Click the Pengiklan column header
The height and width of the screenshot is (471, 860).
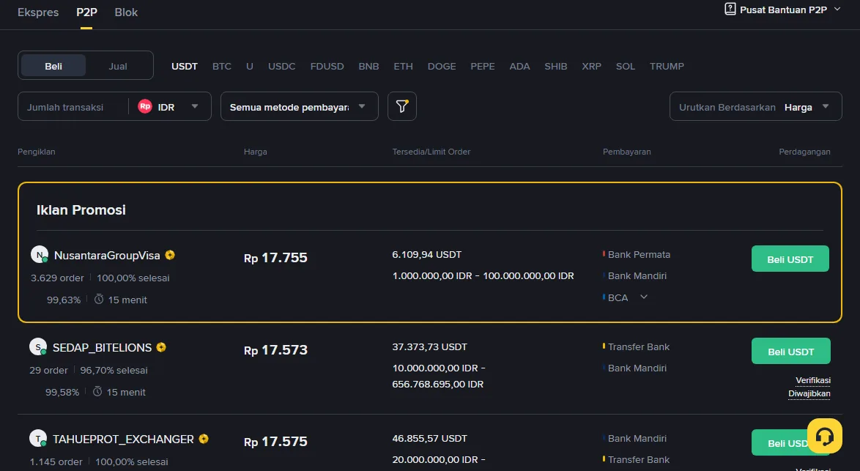(x=36, y=152)
